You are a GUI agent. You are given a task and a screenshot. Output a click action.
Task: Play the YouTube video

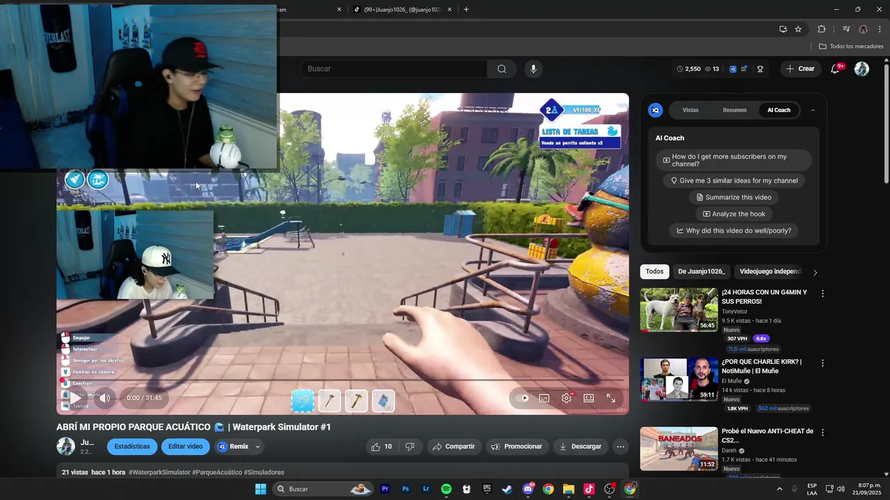tap(76, 398)
